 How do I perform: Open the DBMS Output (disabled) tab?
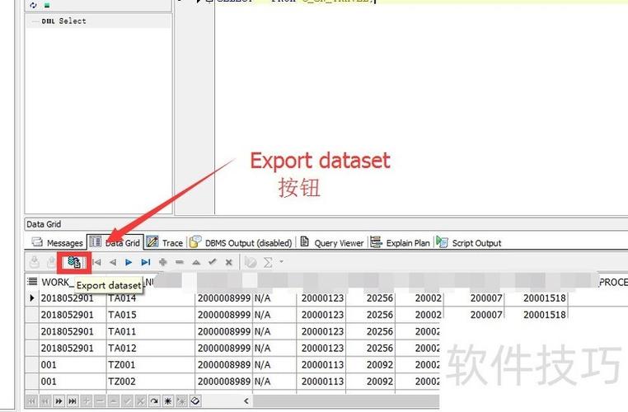point(241,242)
